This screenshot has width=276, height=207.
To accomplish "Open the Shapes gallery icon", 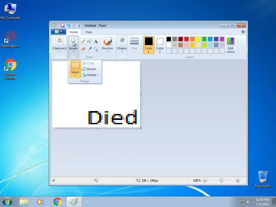I will pos(122,41).
